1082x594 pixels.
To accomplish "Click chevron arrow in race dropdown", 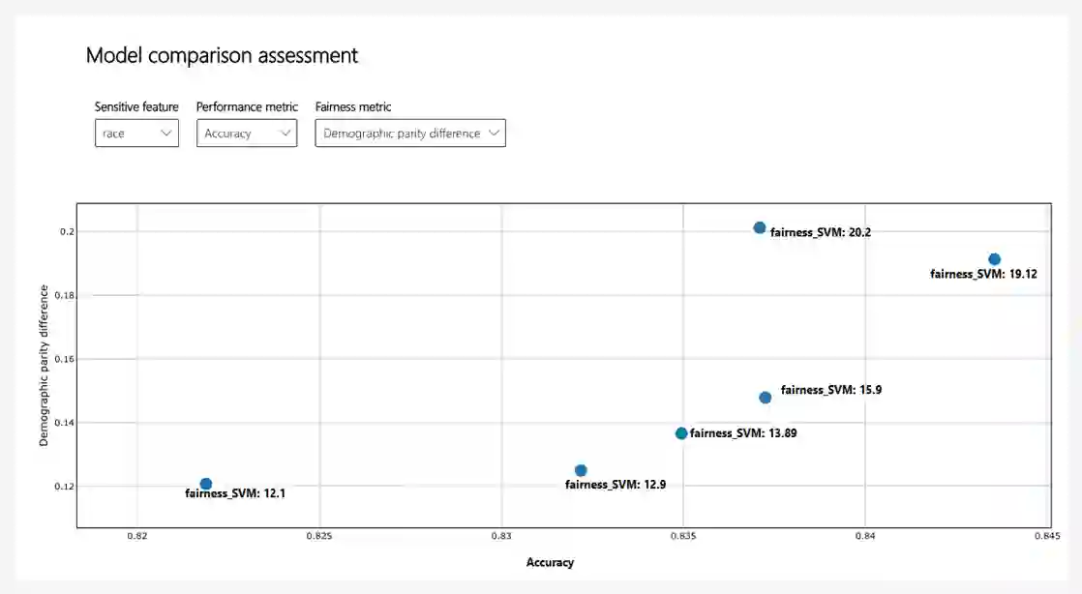I will pos(165,134).
